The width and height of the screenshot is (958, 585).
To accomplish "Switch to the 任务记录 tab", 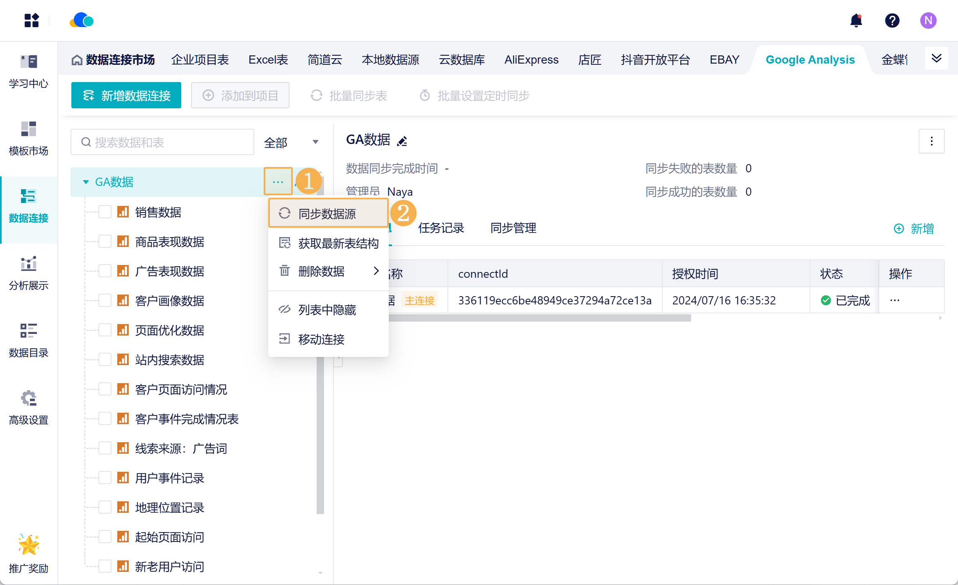I will tap(441, 228).
